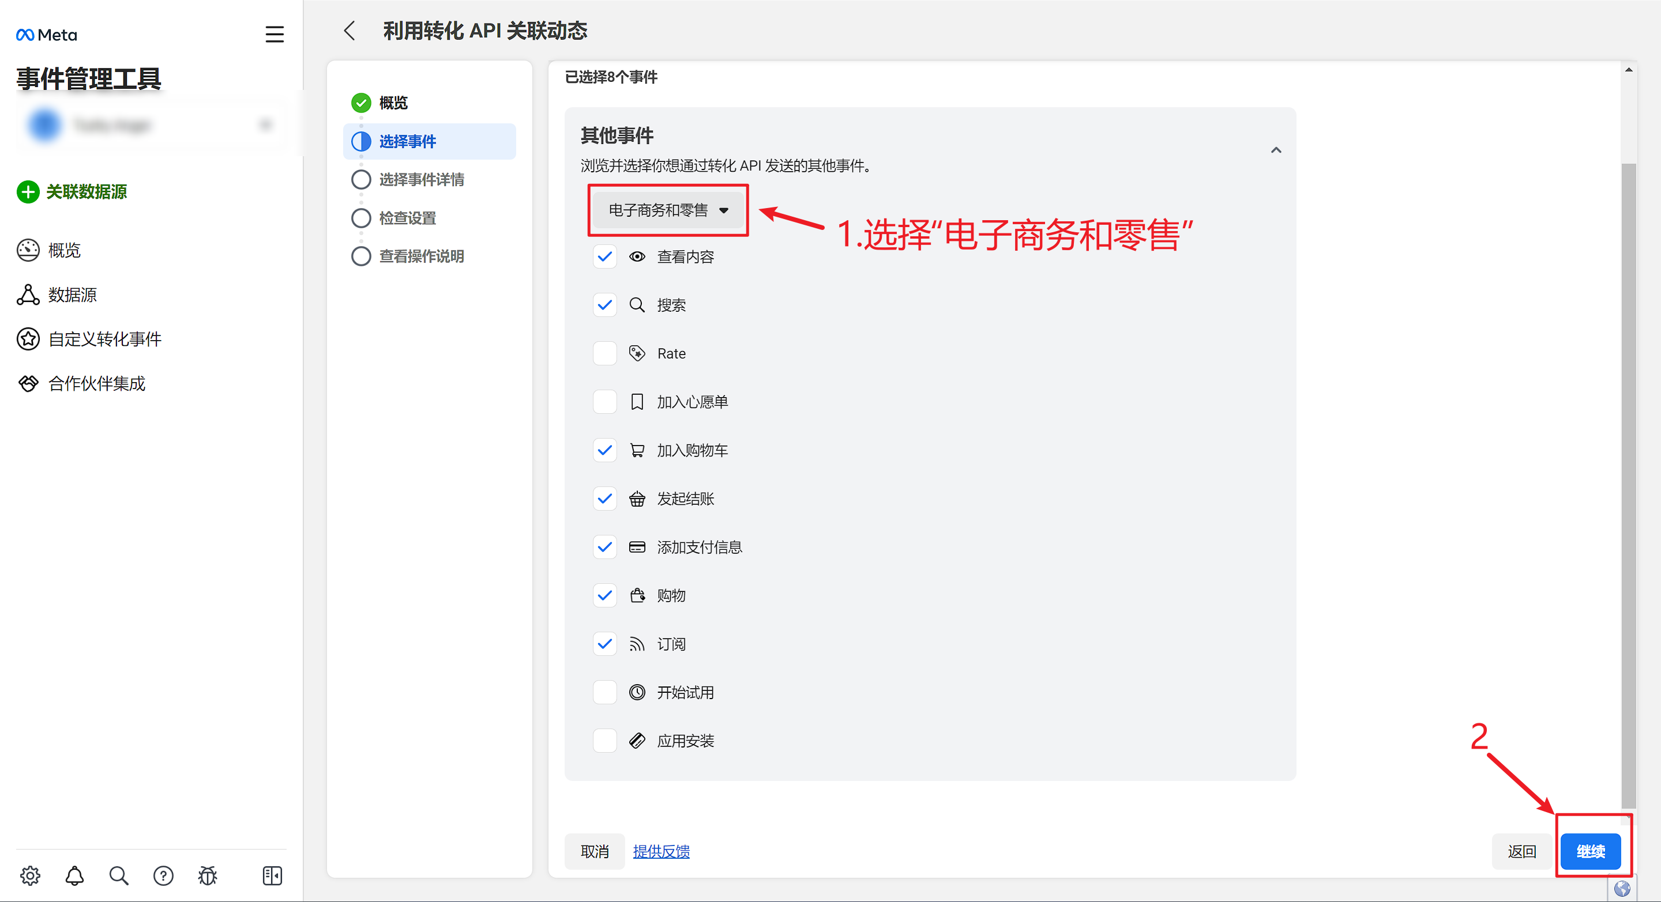Check the 开始试用 checkbox
Viewport: 1661px width, 902px height.
point(605,692)
